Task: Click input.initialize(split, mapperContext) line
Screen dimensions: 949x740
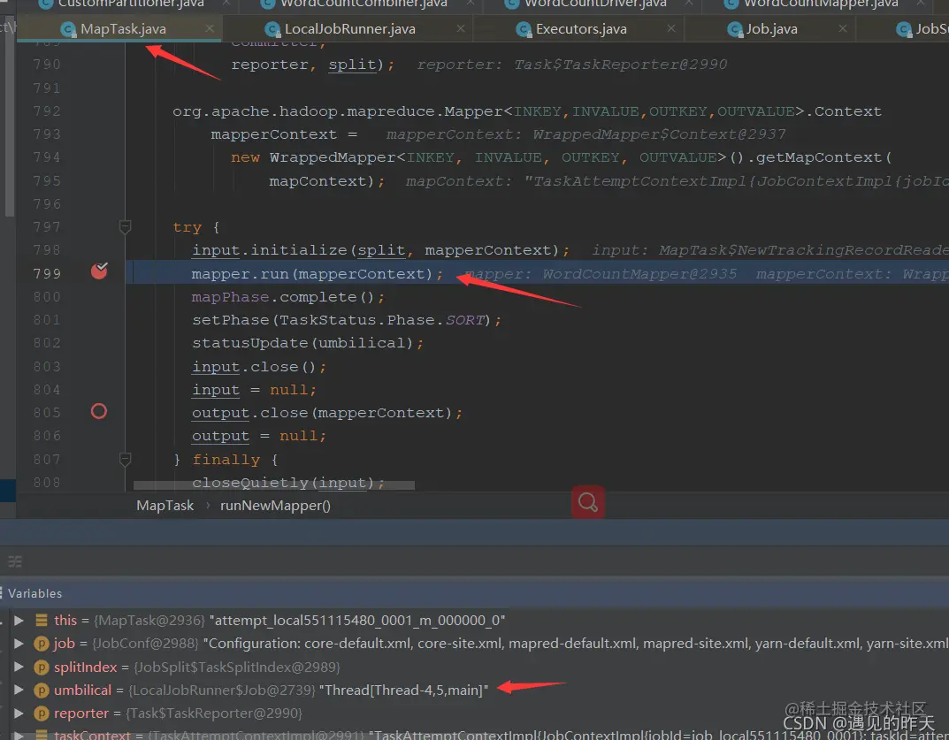Action: [380, 250]
